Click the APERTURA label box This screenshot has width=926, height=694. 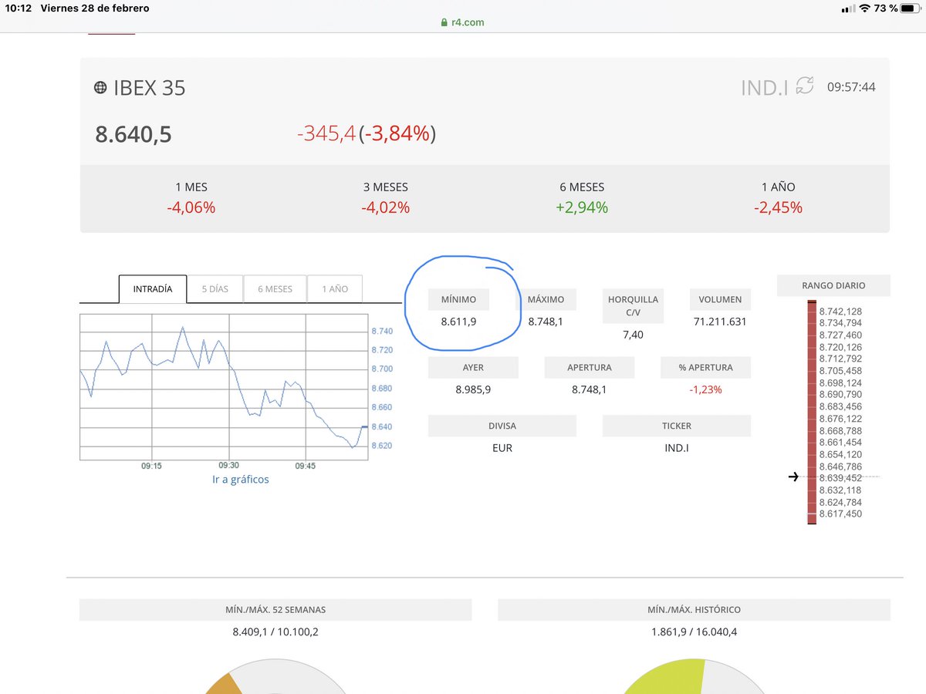[x=590, y=368]
